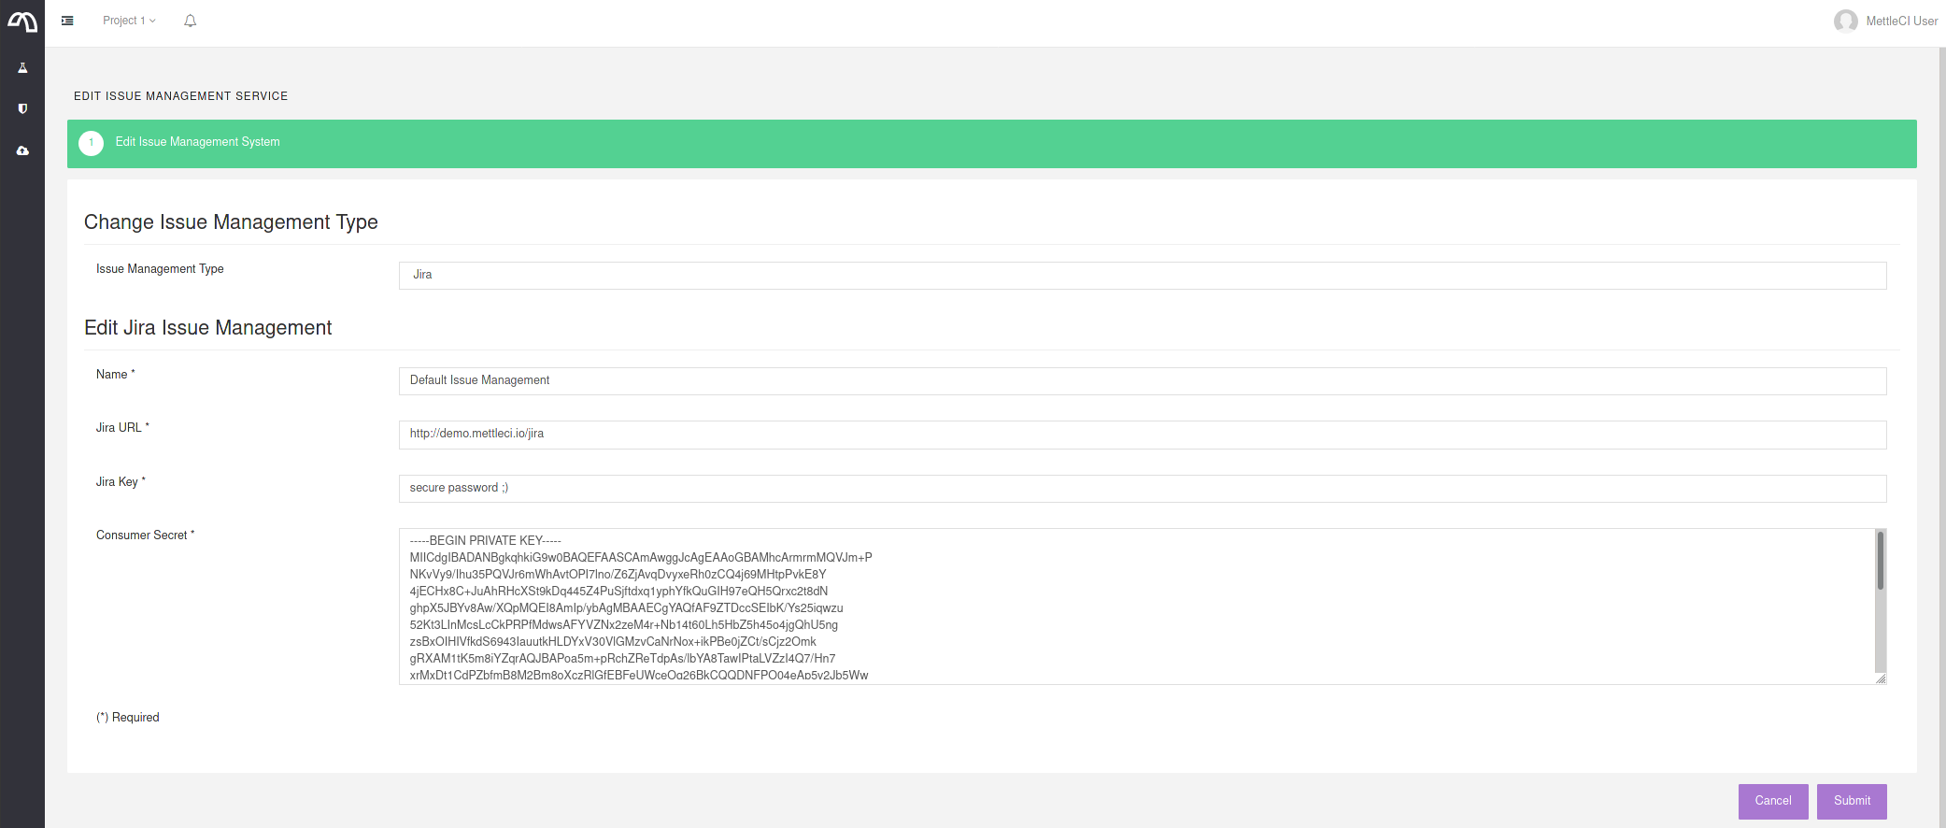Click the Consumer Secret textarea scrollbar
The height and width of the screenshot is (828, 1946).
1880,561
